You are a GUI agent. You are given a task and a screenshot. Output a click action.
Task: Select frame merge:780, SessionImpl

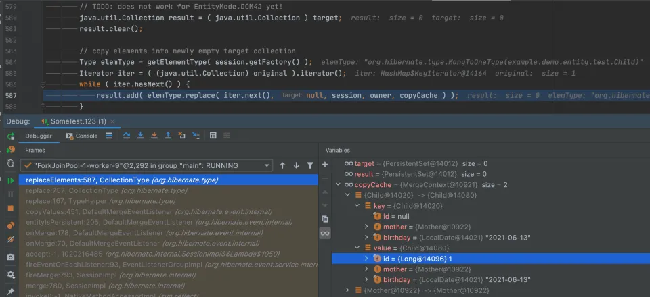point(169,286)
